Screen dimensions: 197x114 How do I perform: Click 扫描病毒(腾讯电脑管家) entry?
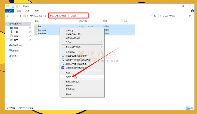[x=82, y=68]
